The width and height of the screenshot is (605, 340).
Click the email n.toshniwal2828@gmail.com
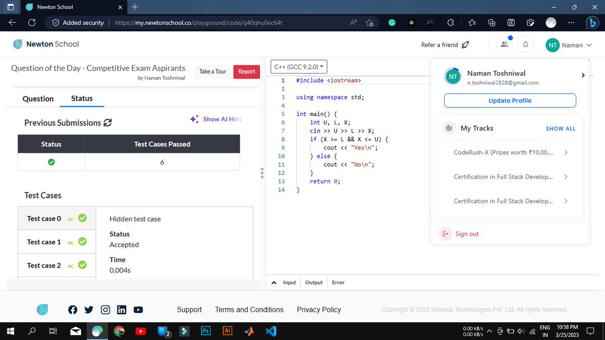click(503, 83)
